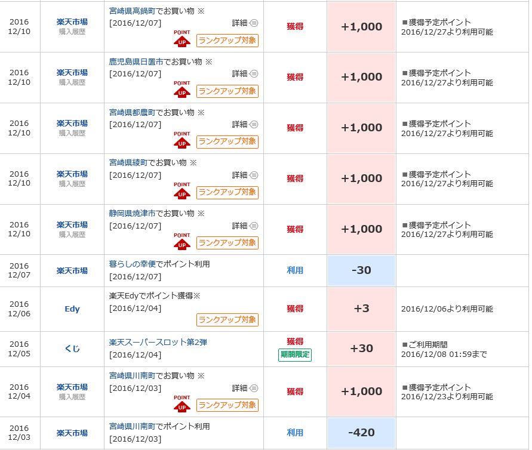Click POINT UP icon in 宮崎県都農町 row
The width and height of the screenshot is (532, 450).
click(x=182, y=140)
